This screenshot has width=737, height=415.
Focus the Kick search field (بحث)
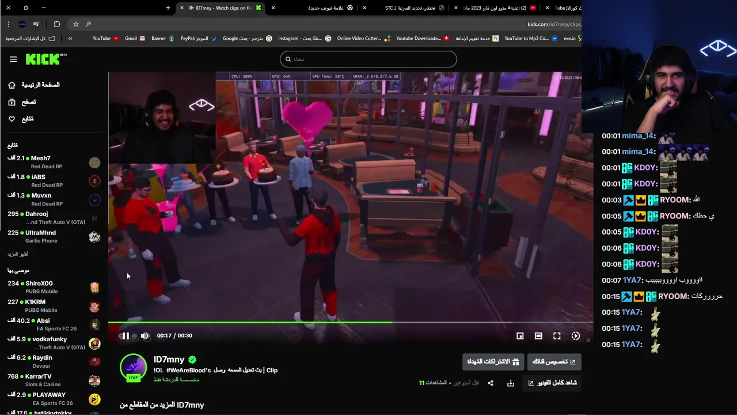click(x=368, y=59)
